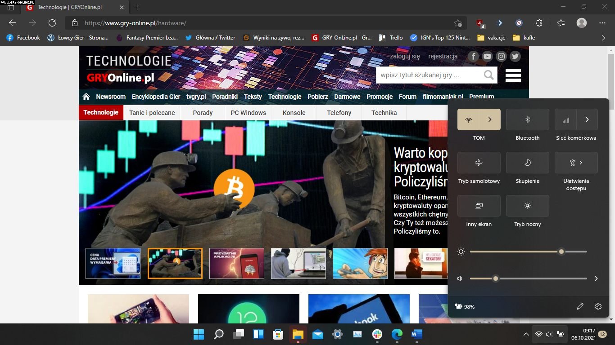This screenshot has height=345, width=615.
Task: Click the home icon in site navigation
Action: pyautogui.click(x=86, y=97)
